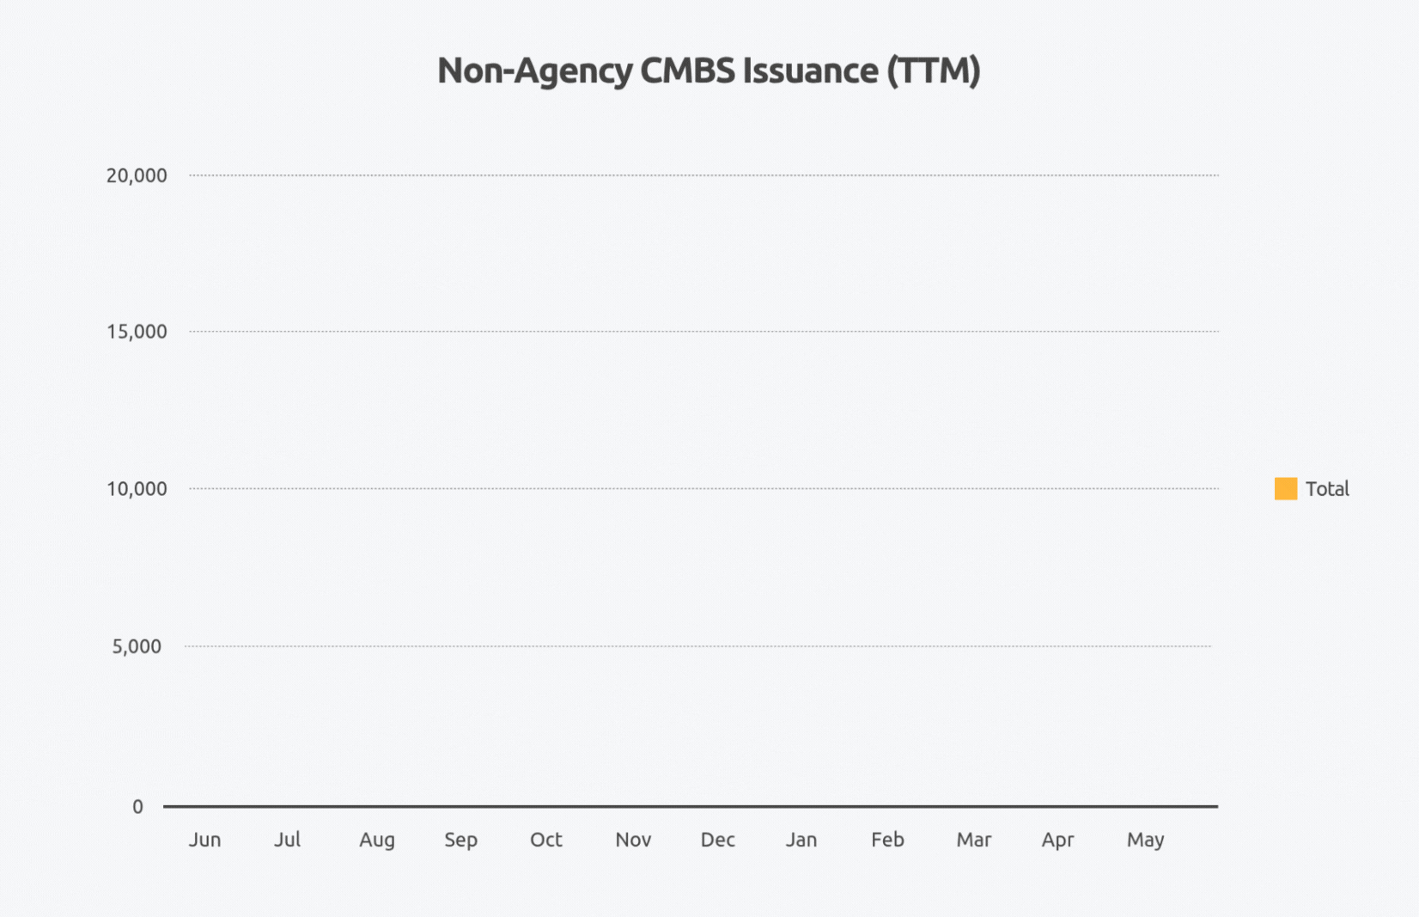The height and width of the screenshot is (917, 1419).
Task: Click the Feb x-axis label
Action: point(887,840)
